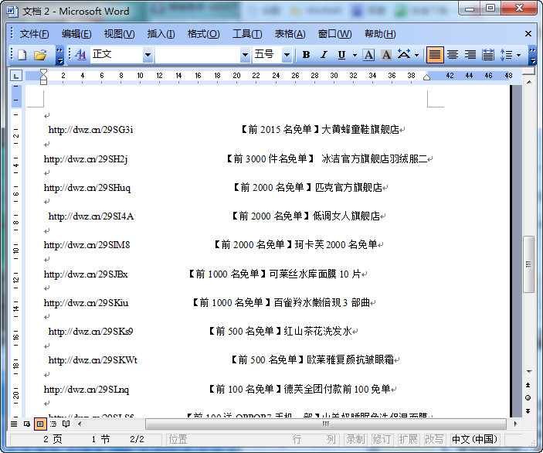Click link http://dwz.cn/29SG3i

[90, 130]
